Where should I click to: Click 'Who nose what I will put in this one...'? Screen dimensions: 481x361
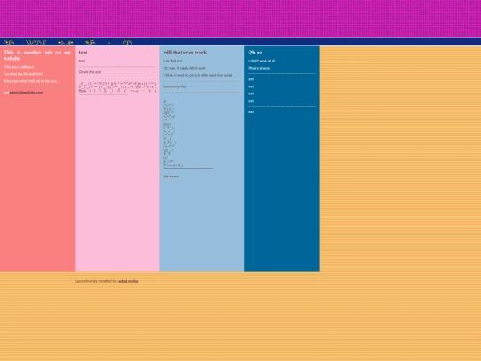coord(31,81)
